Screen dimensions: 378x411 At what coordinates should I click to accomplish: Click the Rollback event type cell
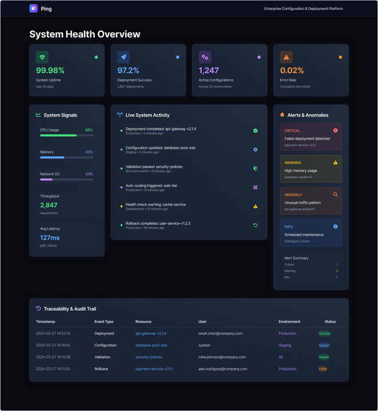[x=101, y=369]
